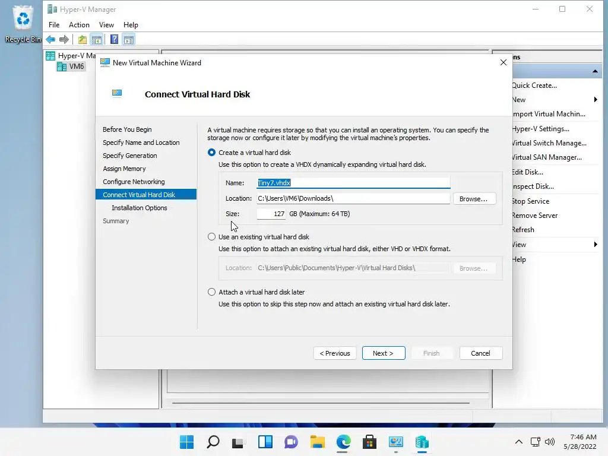Open taskbar Search
Viewport: 608px width, 456px height.
pos(213,442)
